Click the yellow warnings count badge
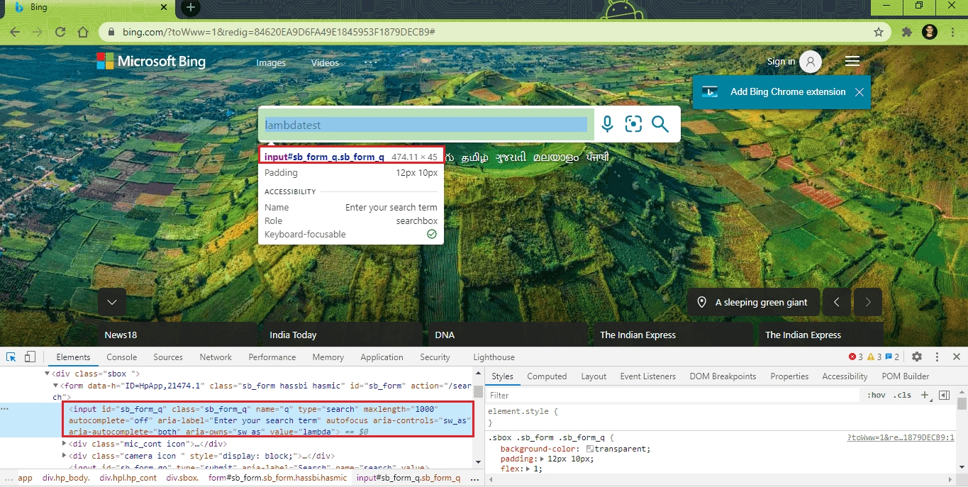The height and width of the screenshot is (487, 968). (x=874, y=357)
